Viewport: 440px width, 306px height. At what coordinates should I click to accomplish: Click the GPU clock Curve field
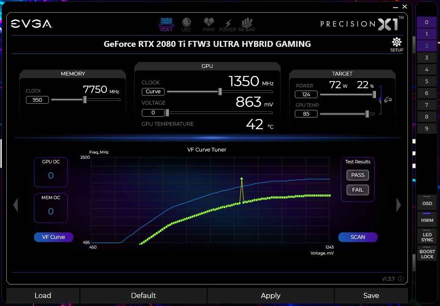pyautogui.click(x=153, y=92)
